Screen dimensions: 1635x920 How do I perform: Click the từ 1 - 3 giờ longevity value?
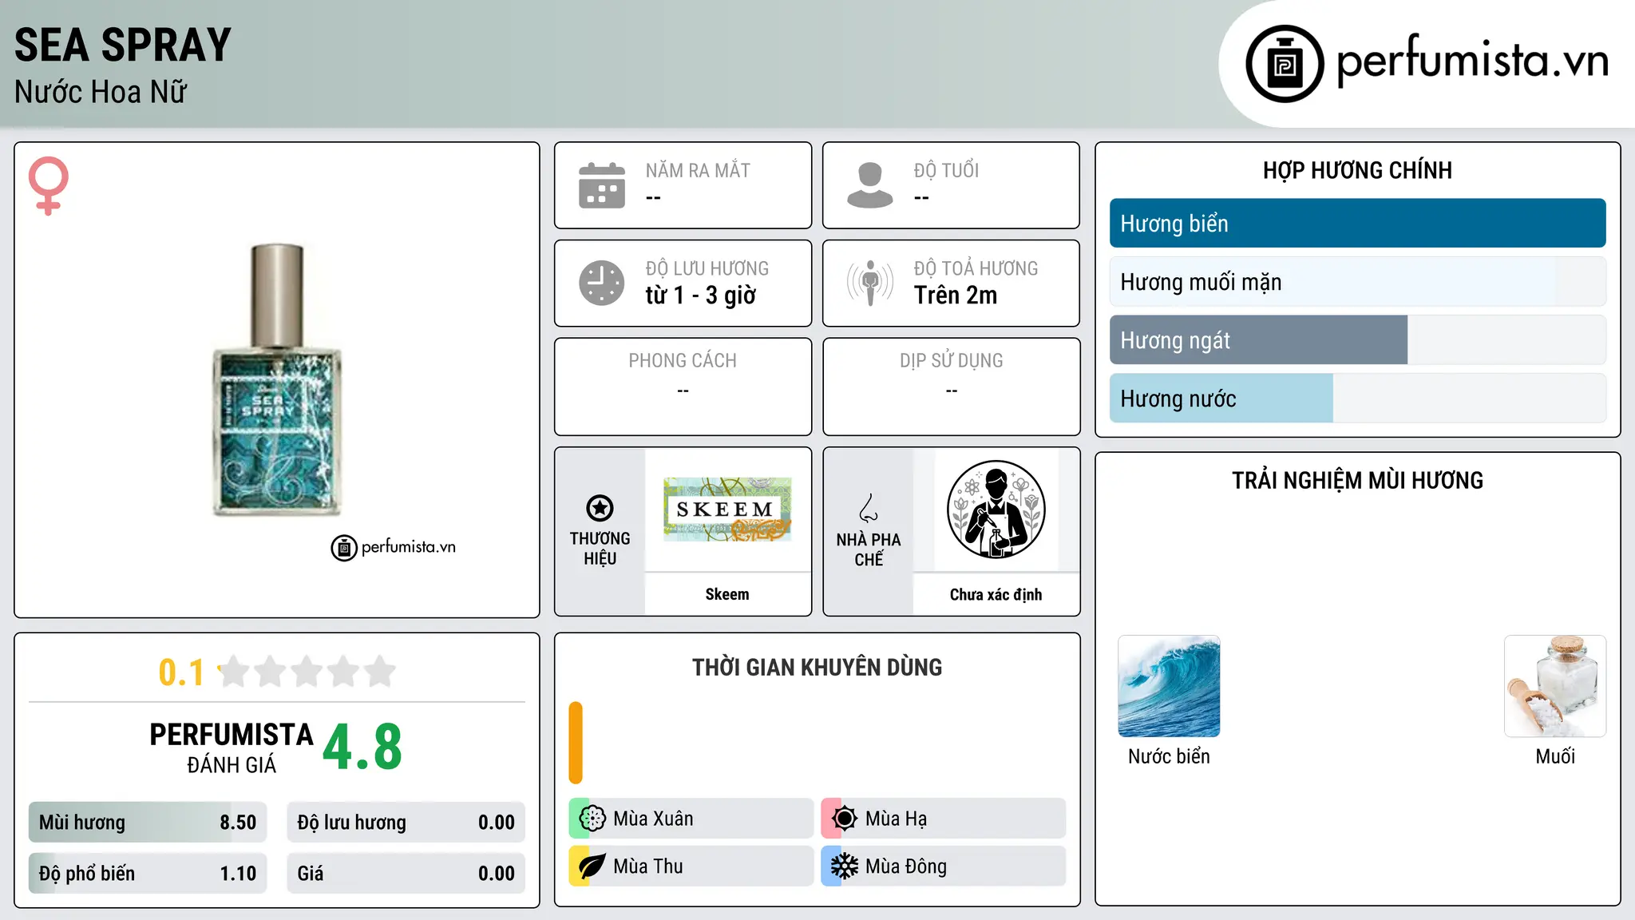coord(701,295)
